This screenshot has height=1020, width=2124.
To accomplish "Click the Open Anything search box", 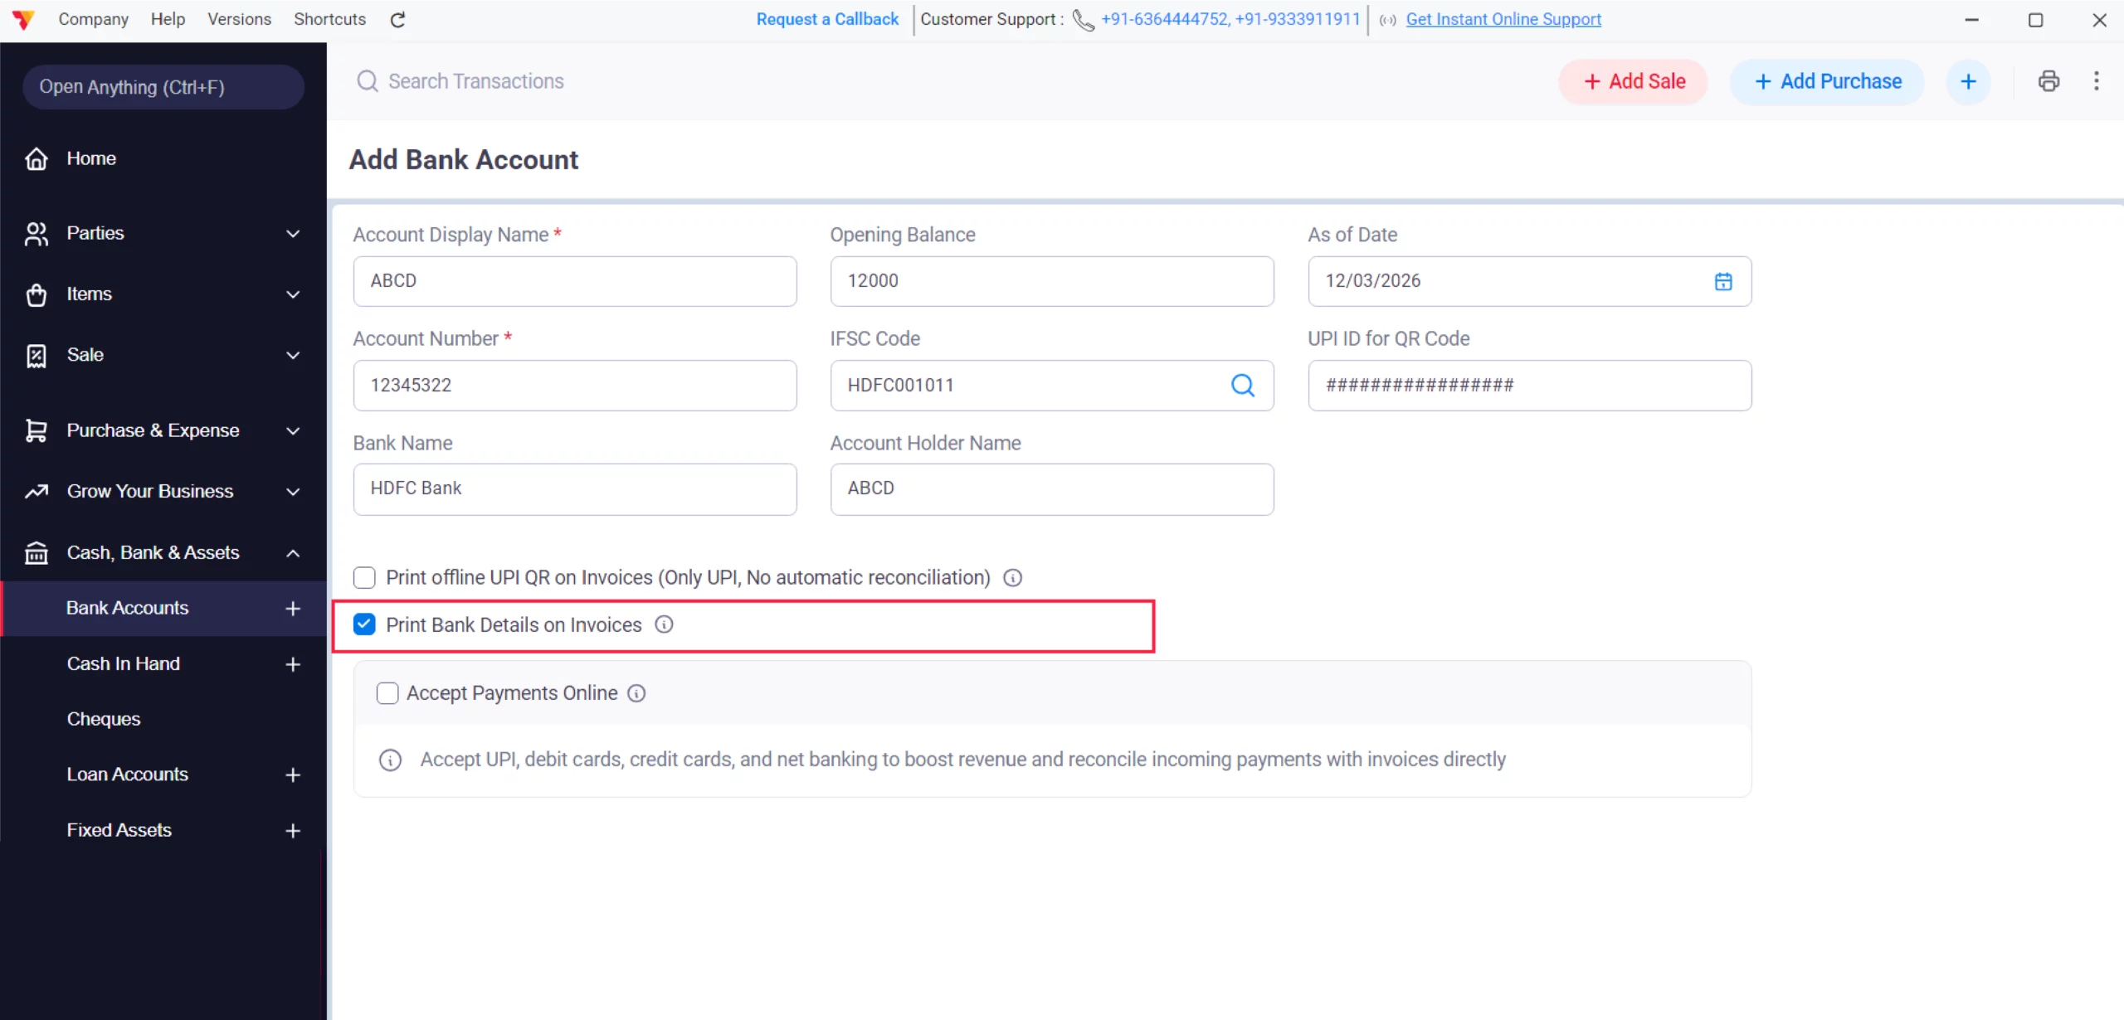I will [x=163, y=87].
